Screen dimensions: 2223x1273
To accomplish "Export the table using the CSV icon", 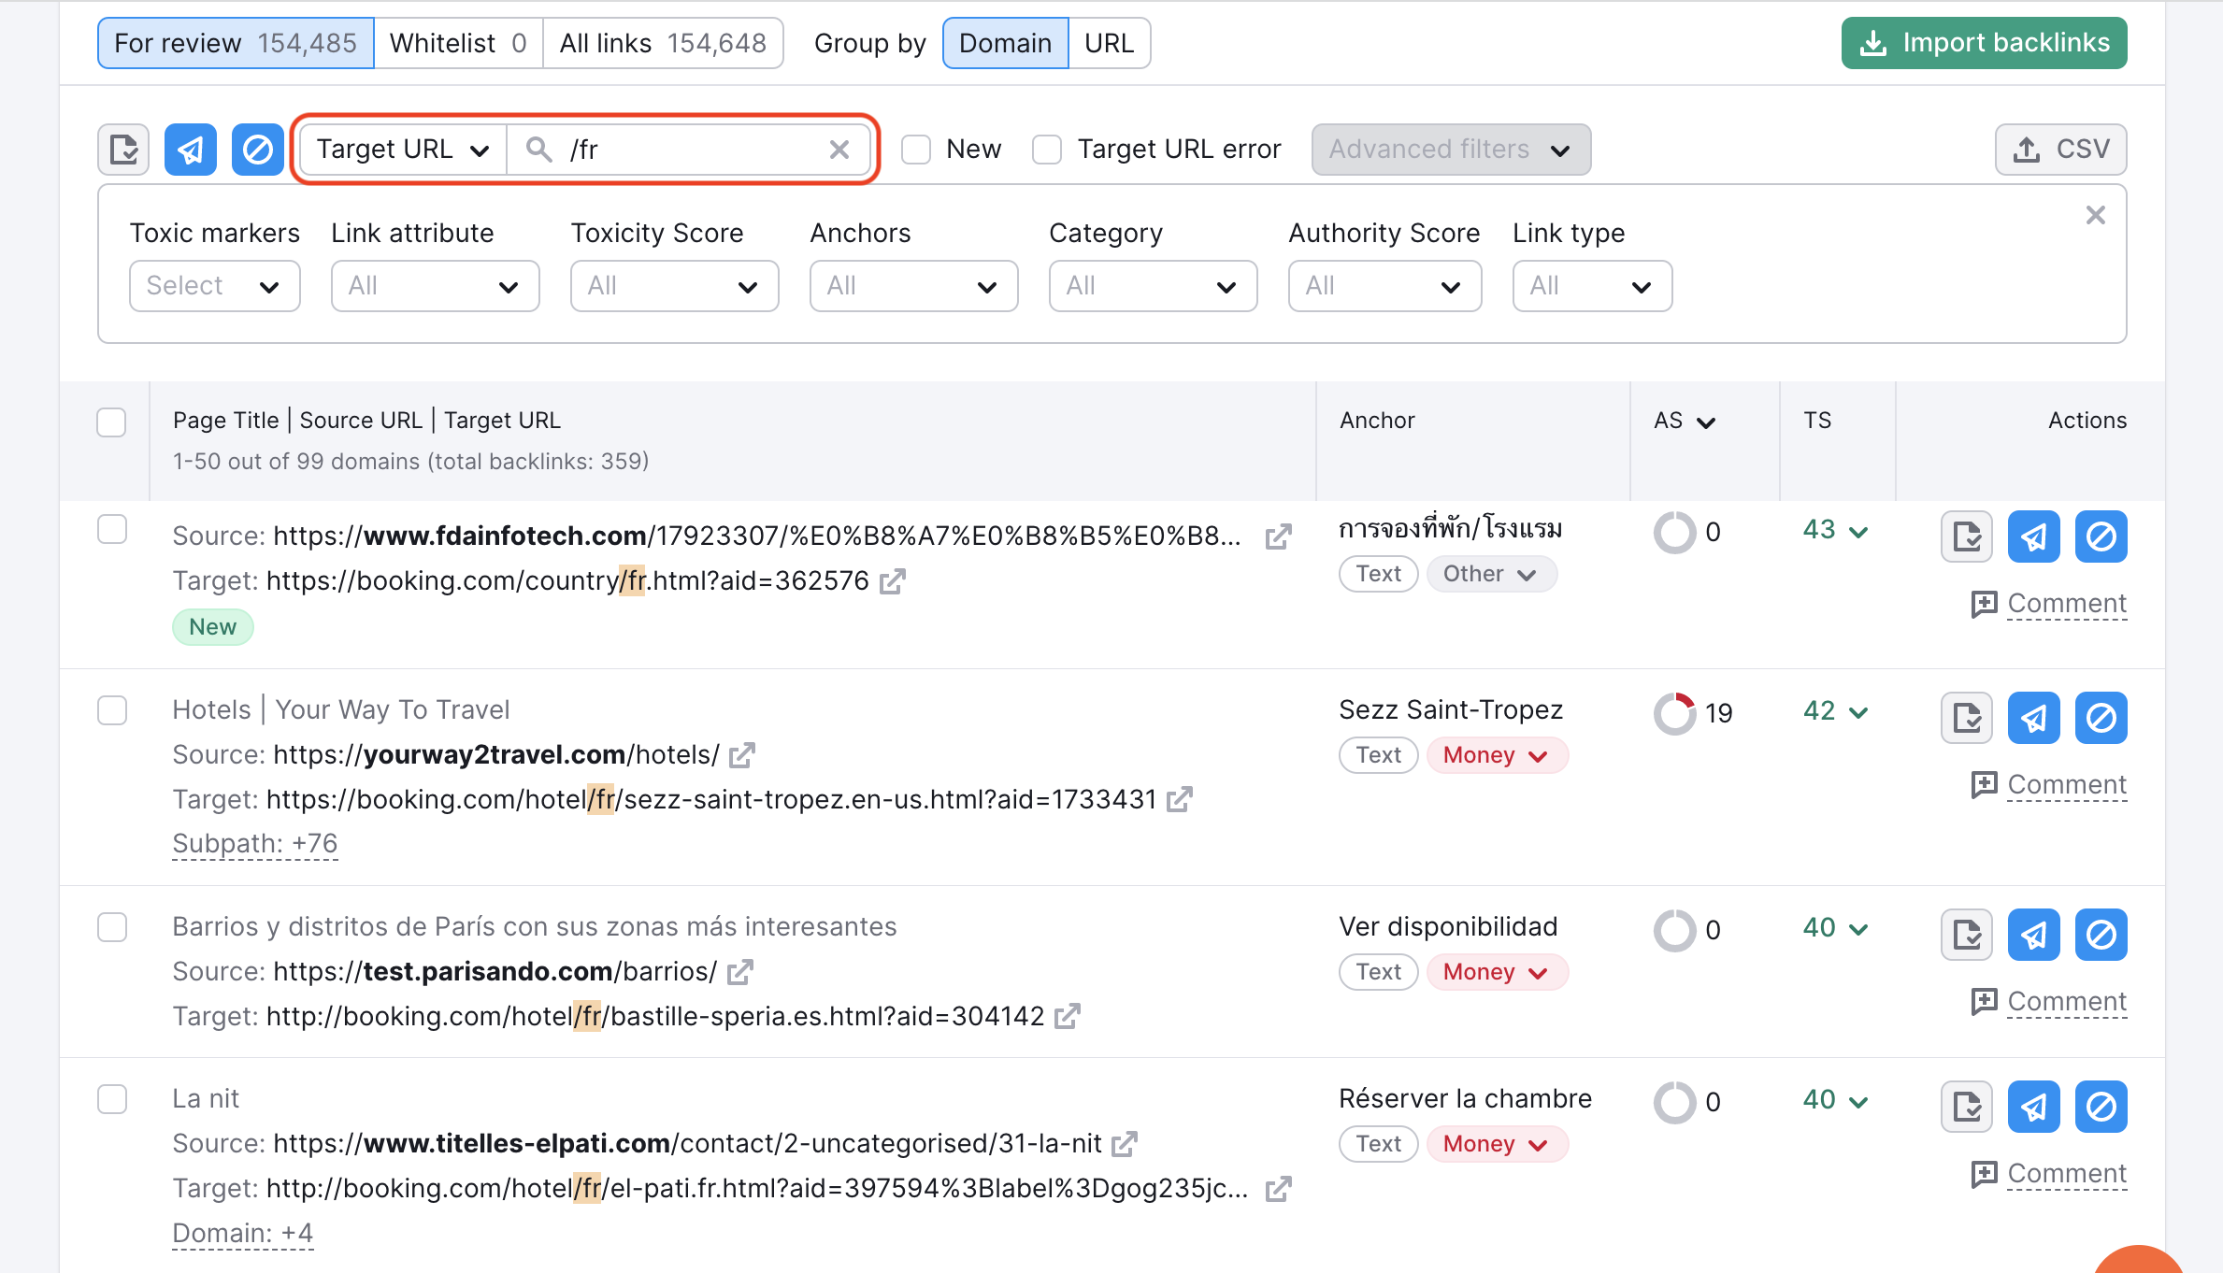I will point(2060,149).
